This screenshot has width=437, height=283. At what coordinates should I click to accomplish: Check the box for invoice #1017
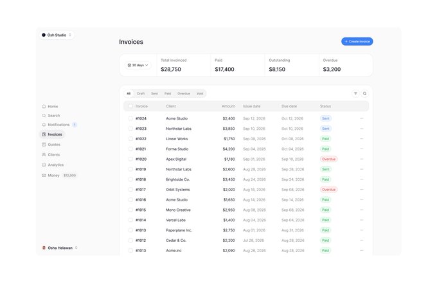pos(130,190)
